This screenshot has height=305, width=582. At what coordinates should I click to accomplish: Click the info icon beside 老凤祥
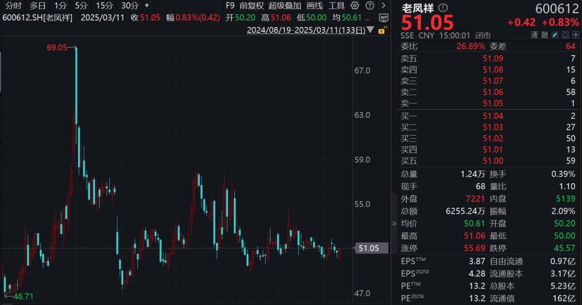443,8
